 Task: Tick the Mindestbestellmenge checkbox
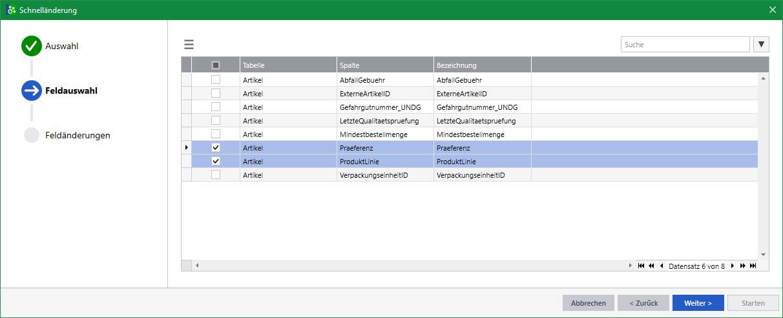tap(216, 134)
